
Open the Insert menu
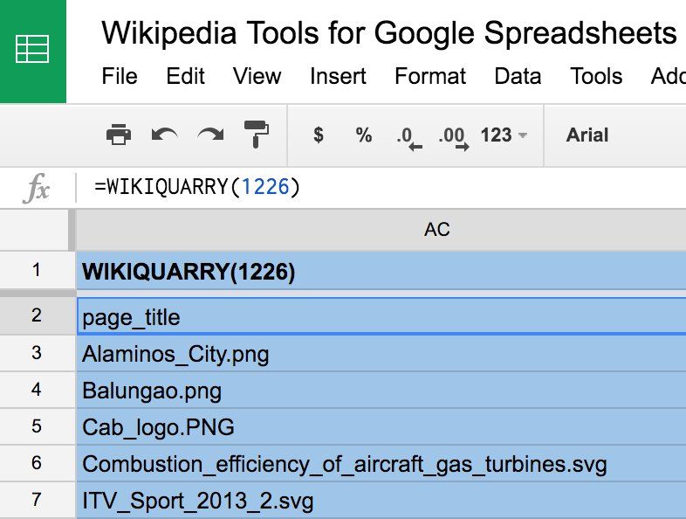[336, 76]
